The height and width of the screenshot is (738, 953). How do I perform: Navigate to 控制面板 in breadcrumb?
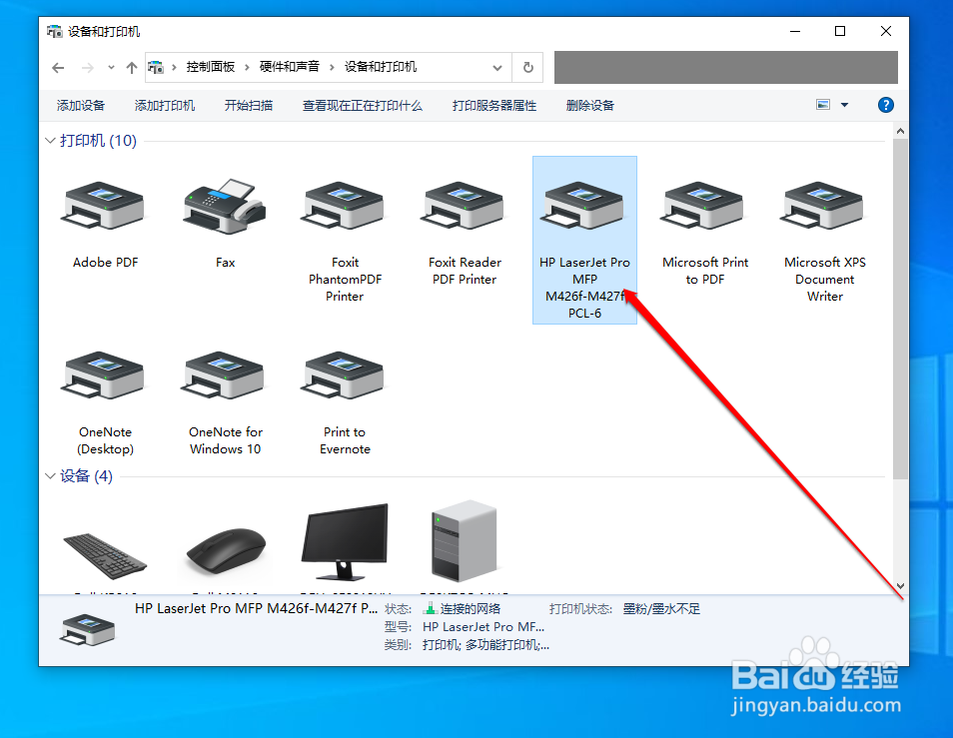coord(211,67)
